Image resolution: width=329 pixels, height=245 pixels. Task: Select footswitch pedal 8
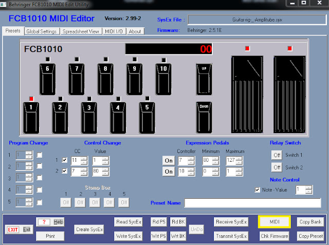105,79
